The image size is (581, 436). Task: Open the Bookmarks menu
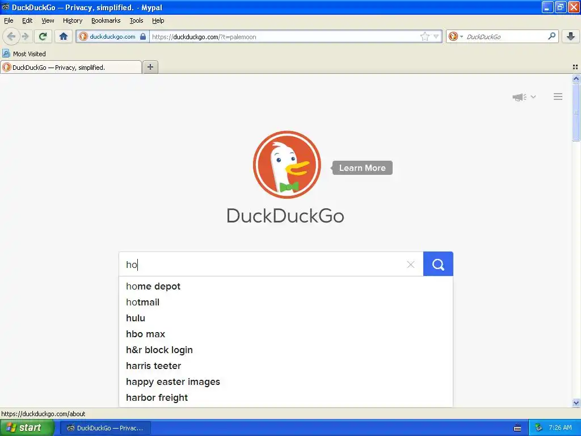point(106,20)
